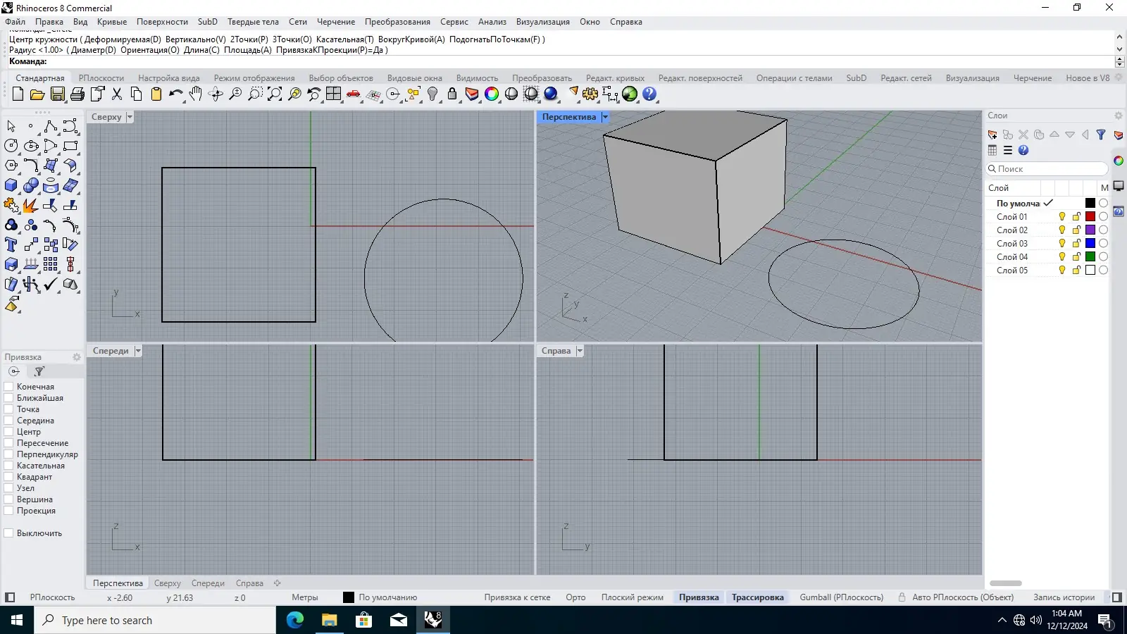This screenshot has height=634, width=1127.
Task: Click the Save file toolbar icon
Action: coord(58,94)
